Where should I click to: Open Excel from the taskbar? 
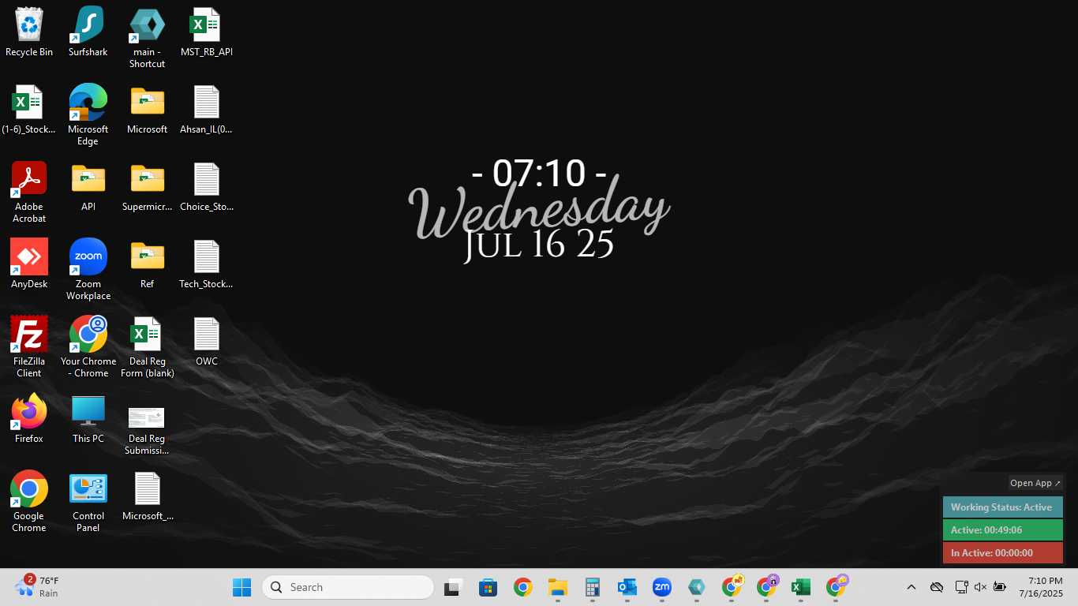[x=800, y=587]
